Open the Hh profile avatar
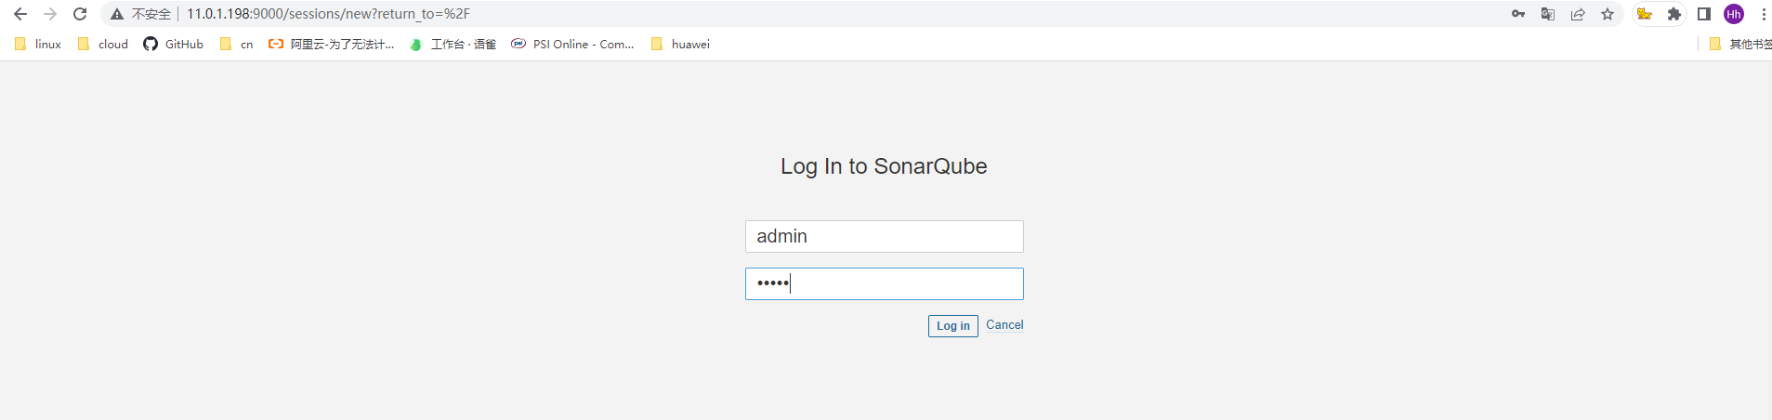Viewport: 1772px width, 420px height. (1734, 14)
